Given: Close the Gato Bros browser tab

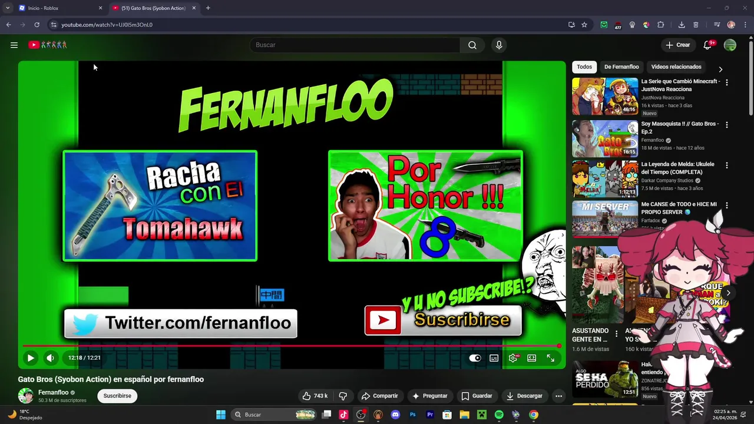Looking at the screenshot, I should pos(194,8).
